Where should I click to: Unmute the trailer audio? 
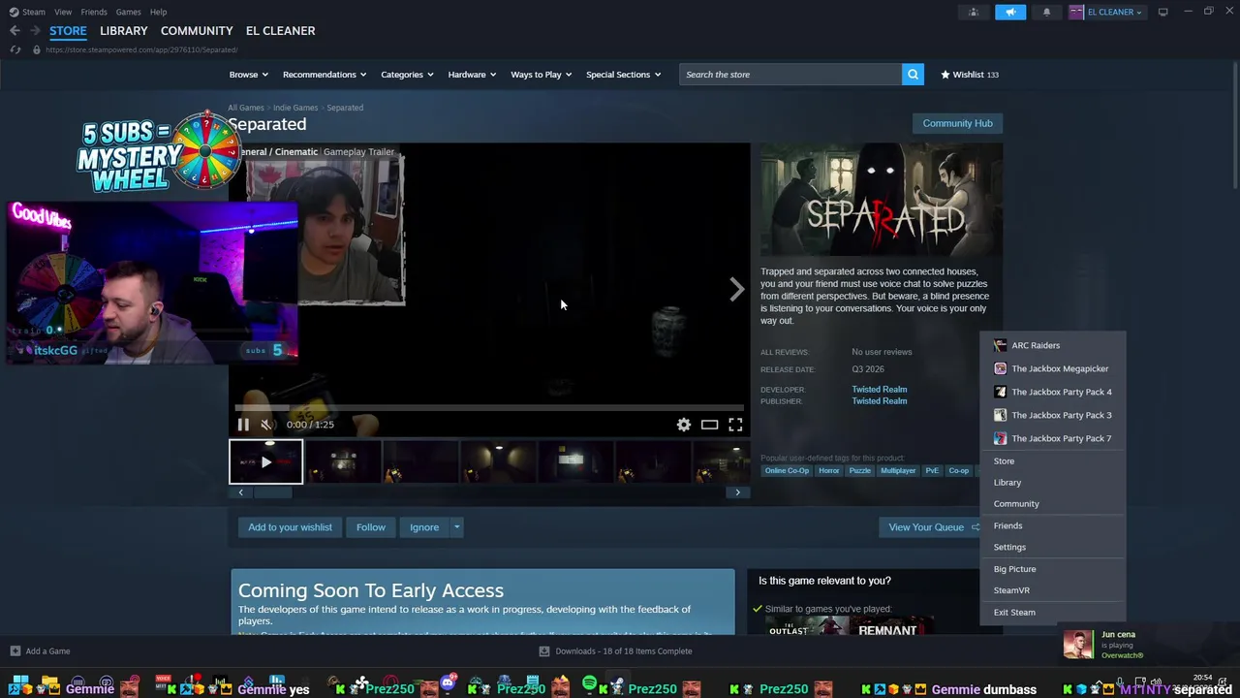pos(267,425)
